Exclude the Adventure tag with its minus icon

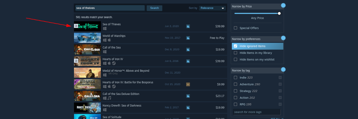coord(280,84)
